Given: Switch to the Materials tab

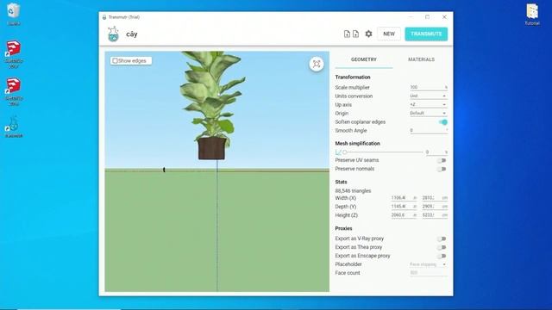Looking at the screenshot, I should (421, 59).
